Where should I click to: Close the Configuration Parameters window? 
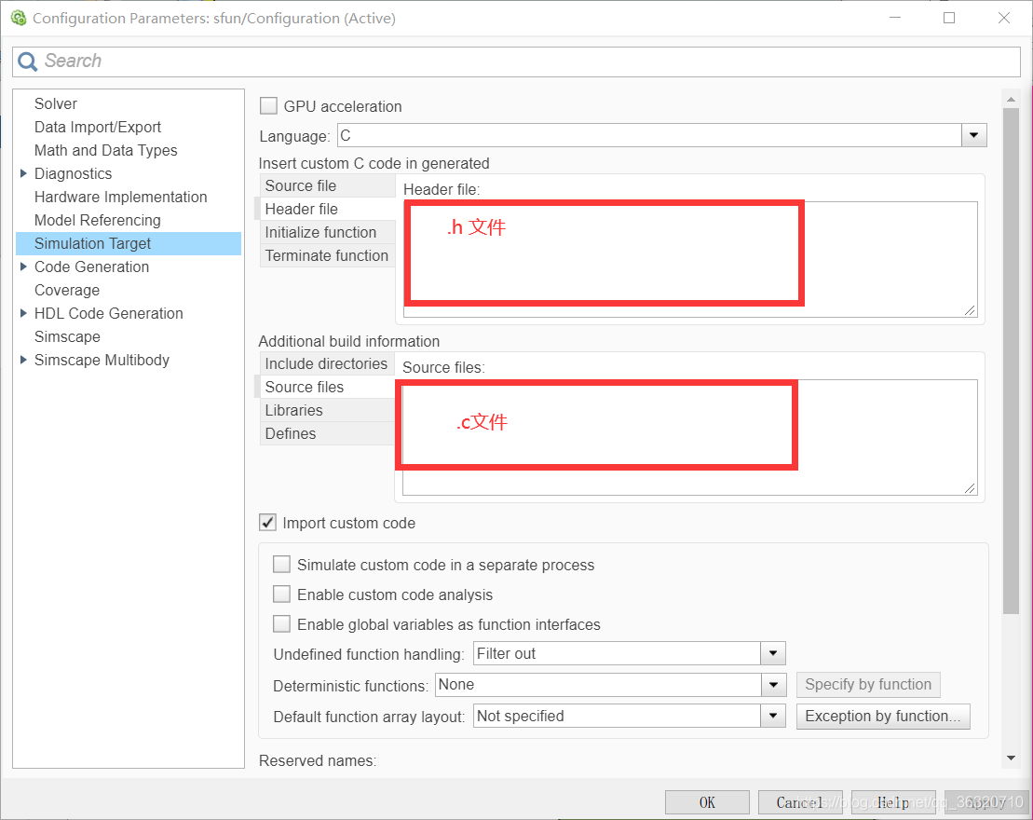(1003, 18)
